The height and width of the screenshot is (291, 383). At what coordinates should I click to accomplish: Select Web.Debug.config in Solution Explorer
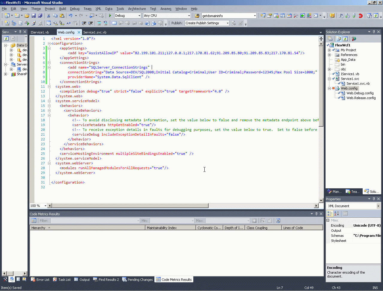(x=360, y=93)
